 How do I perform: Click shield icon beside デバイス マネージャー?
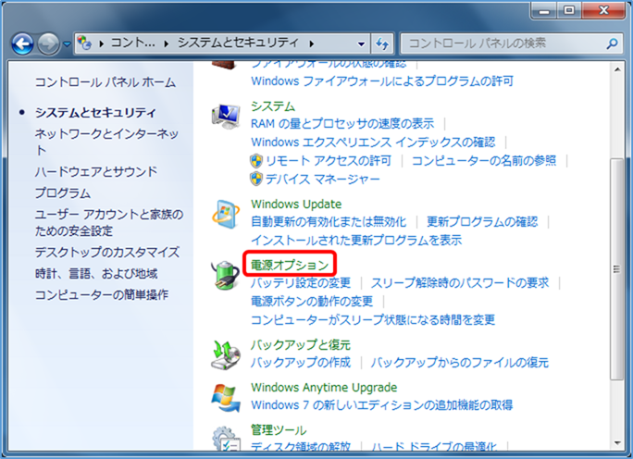coord(256,179)
